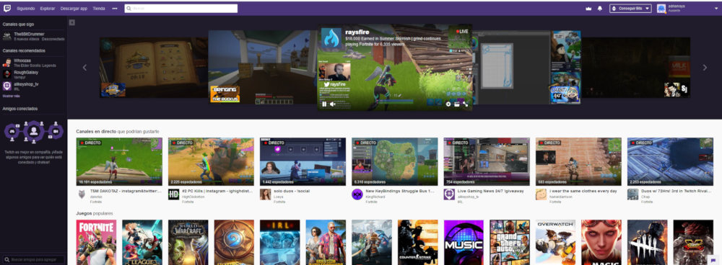The width and height of the screenshot is (722, 265).
Task: Expand the user account menu arrow
Action: tap(716, 8)
